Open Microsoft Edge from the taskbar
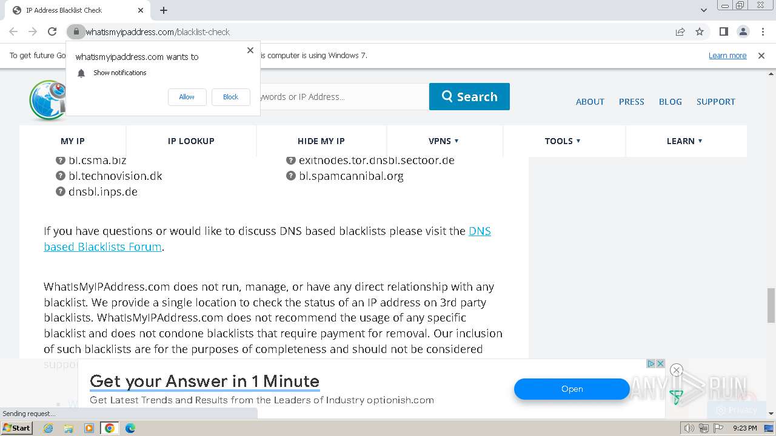The image size is (776, 436). [130, 428]
